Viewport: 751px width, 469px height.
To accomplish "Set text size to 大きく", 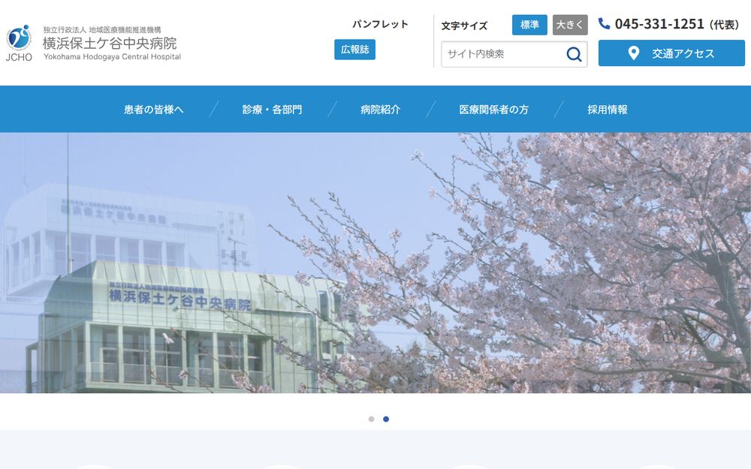I will (570, 25).
